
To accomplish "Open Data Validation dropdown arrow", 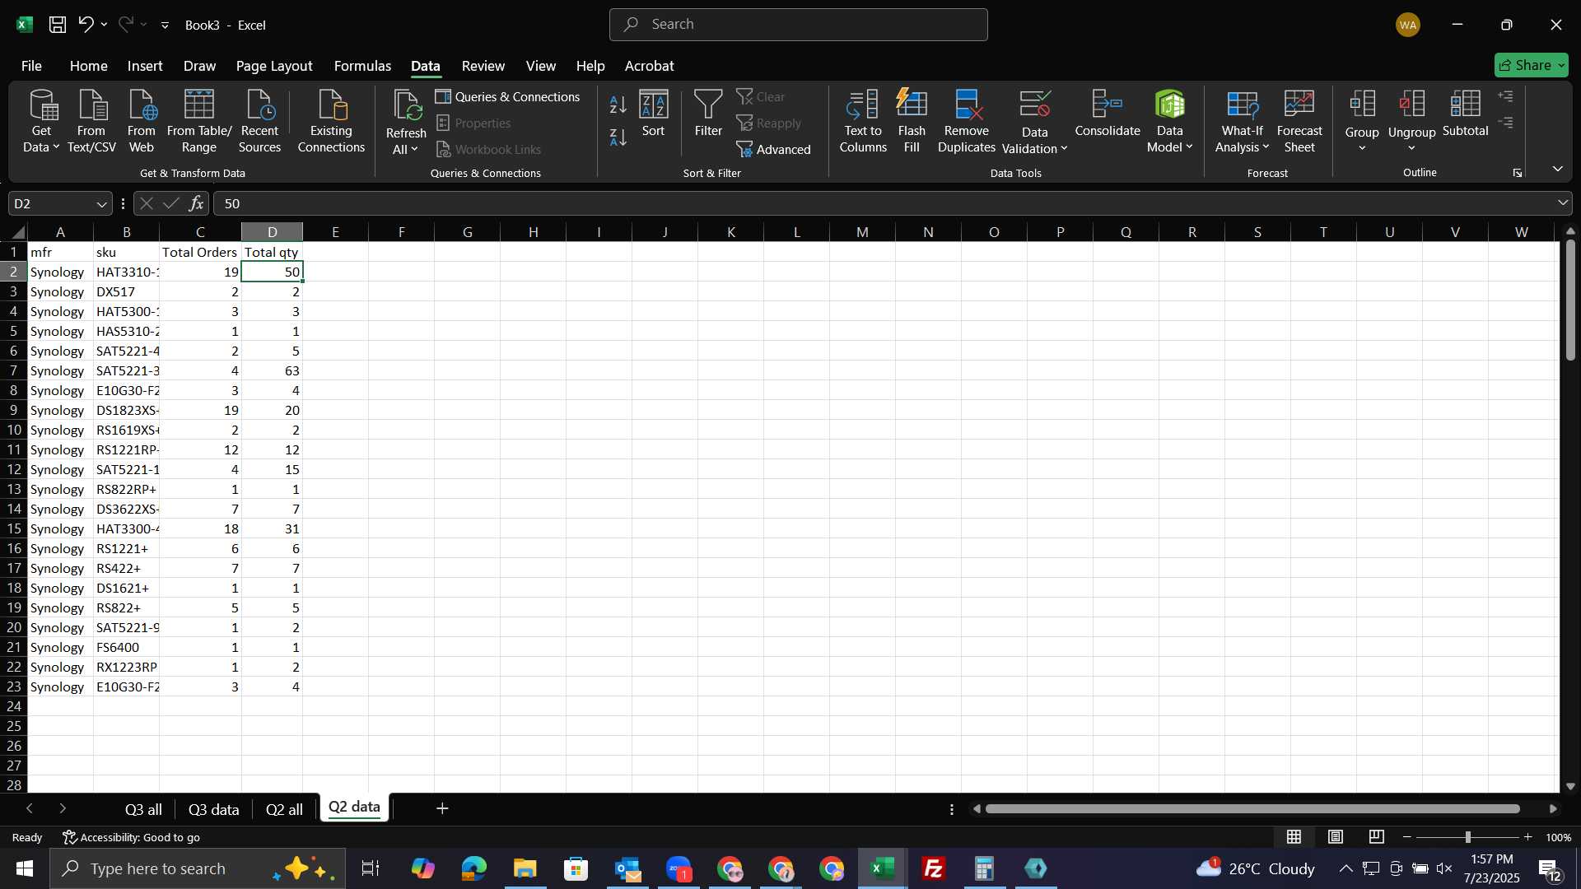I will pyautogui.click(x=1064, y=149).
